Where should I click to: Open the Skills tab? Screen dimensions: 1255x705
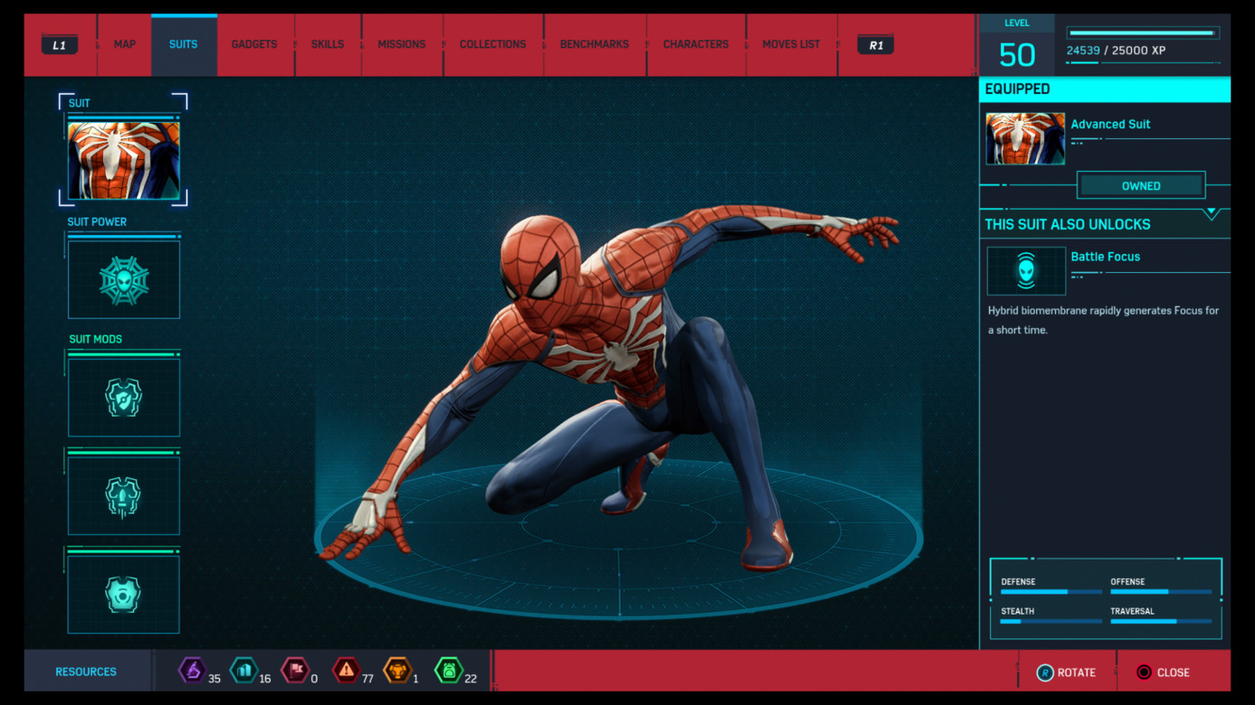click(328, 44)
